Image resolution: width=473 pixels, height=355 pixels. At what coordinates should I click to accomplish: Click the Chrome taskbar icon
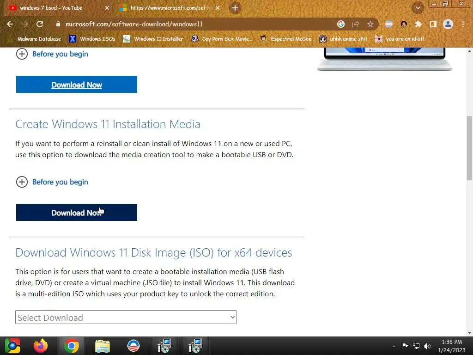72,346
